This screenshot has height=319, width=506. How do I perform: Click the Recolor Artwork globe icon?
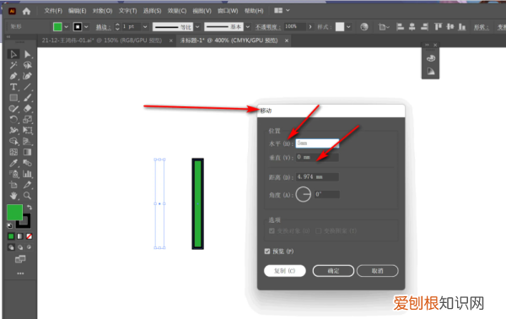(364, 27)
